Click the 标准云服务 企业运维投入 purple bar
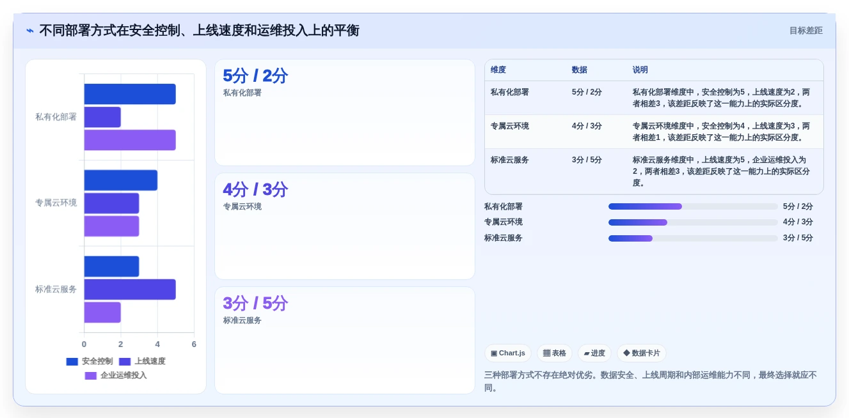Viewport: 849px width, 418px height. (x=102, y=313)
